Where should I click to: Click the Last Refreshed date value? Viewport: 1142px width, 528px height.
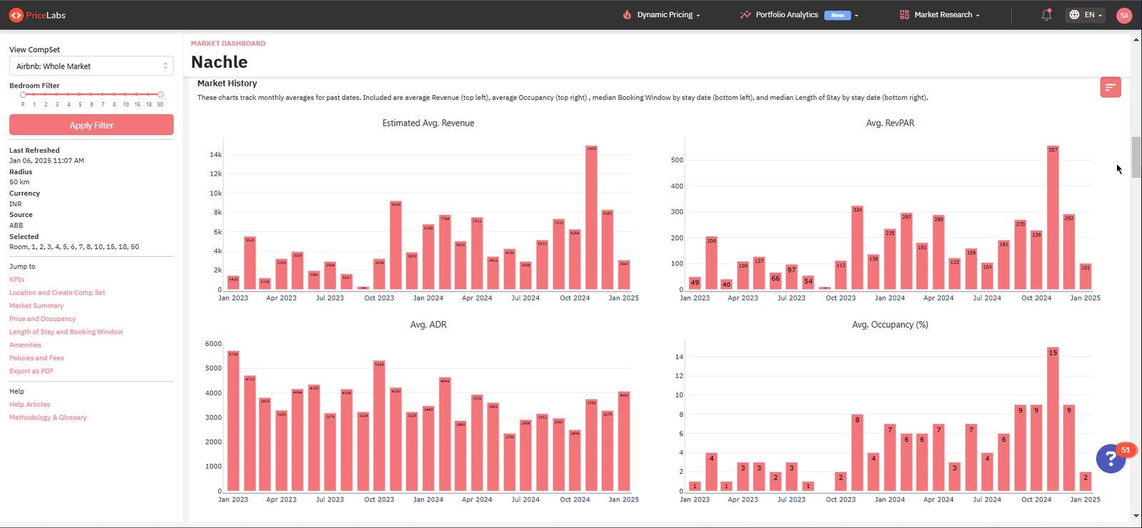point(46,161)
